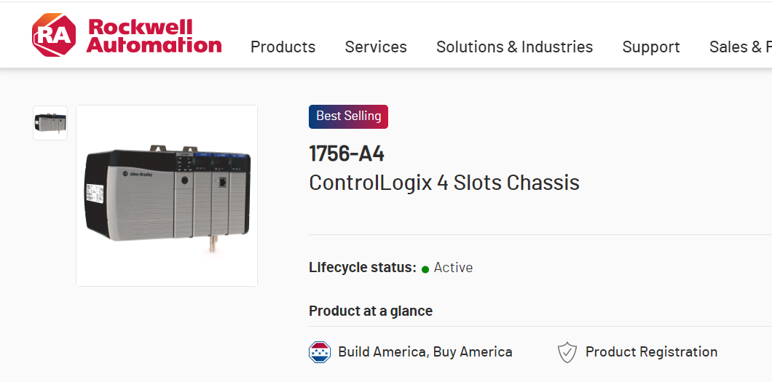The image size is (772, 382).
Task: Click the Build America flag shield icon
Action: click(x=320, y=352)
